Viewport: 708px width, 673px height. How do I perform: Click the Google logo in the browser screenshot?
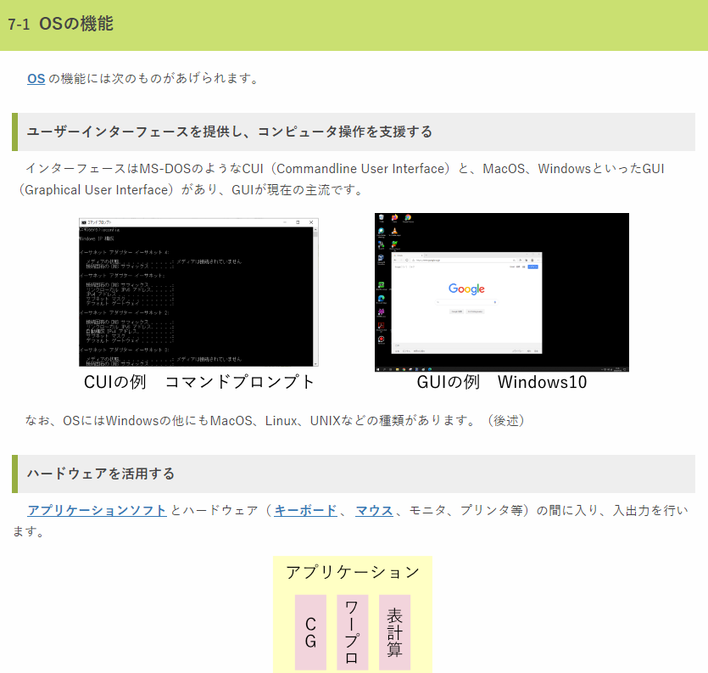[x=466, y=289]
